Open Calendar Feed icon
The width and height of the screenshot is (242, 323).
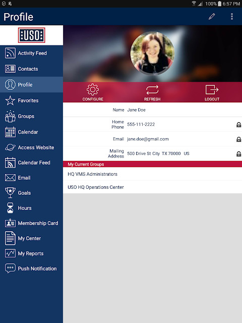click(x=10, y=163)
